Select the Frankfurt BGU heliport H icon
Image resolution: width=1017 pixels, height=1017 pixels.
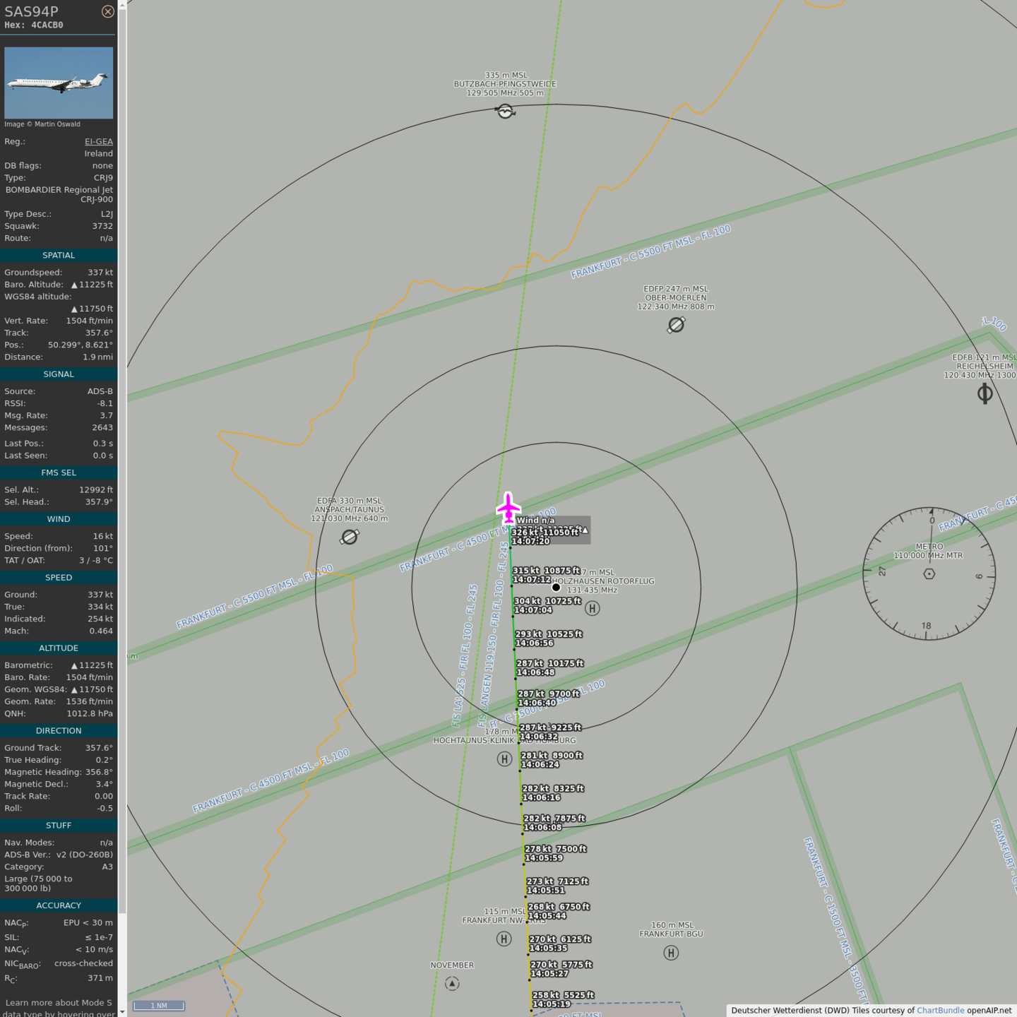pyautogui.click(x=671, y=953)
